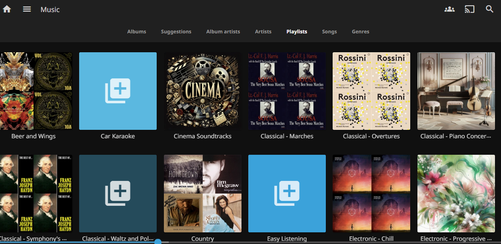Open the SyncPlay group icon
This screenshot has width=501, height=244.
(449, 9)
